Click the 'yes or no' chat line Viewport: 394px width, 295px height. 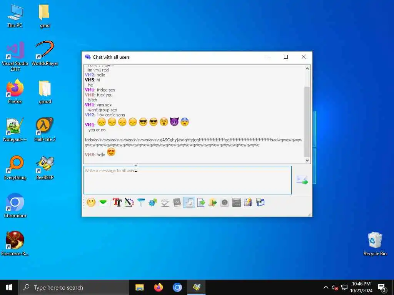tap(97, 130)
